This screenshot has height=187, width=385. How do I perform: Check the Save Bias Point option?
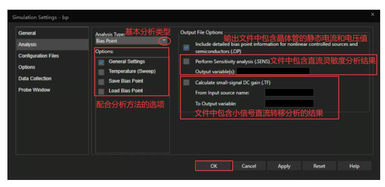(101, 82)
